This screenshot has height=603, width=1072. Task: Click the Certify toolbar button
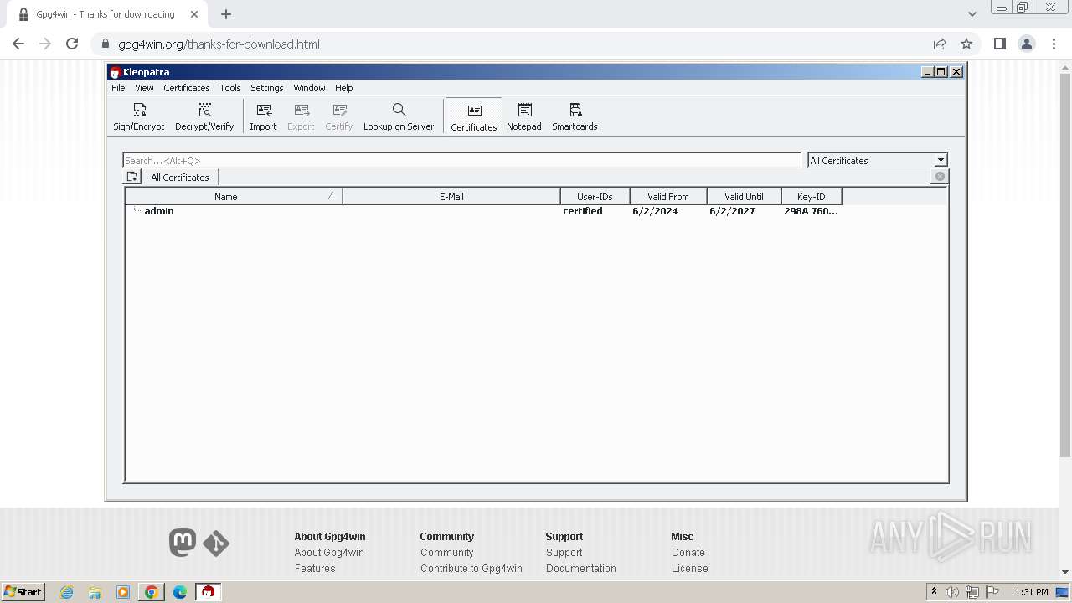point(338,116)
